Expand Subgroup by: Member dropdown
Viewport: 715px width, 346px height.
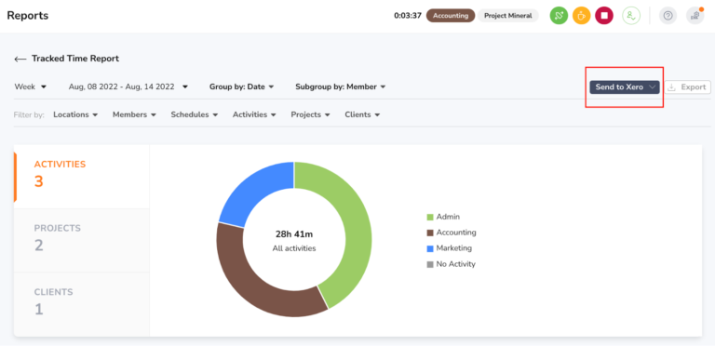tap(341, 86)
